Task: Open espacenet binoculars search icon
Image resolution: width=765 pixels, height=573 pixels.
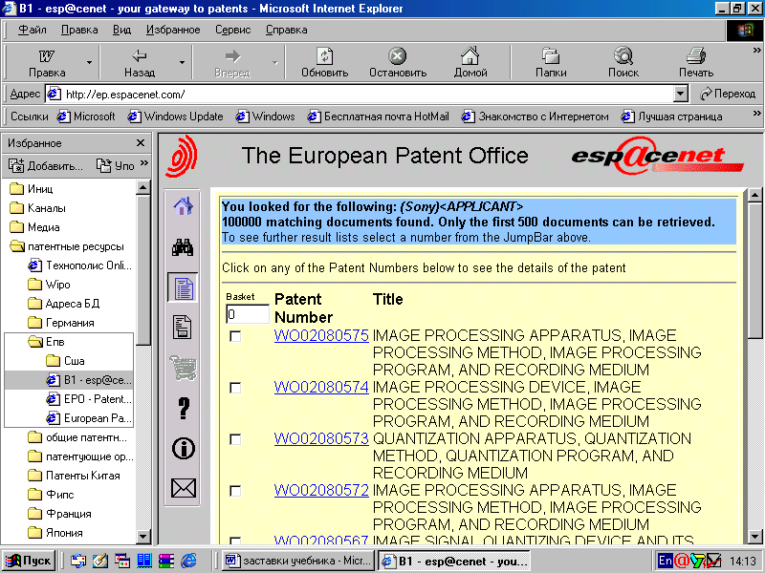Action: 183,247
